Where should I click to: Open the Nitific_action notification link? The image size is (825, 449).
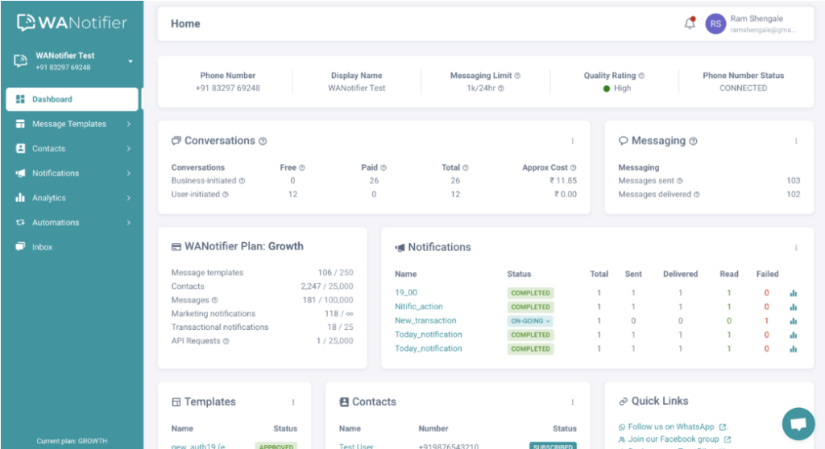[419, 307]
